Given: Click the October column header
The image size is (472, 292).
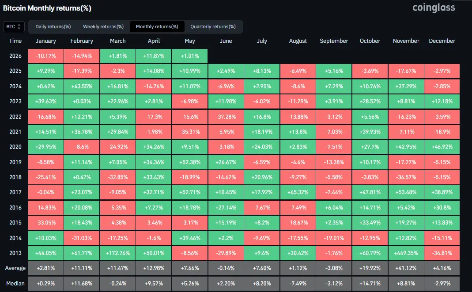Looking at the screenshot, I should [370, 41].
